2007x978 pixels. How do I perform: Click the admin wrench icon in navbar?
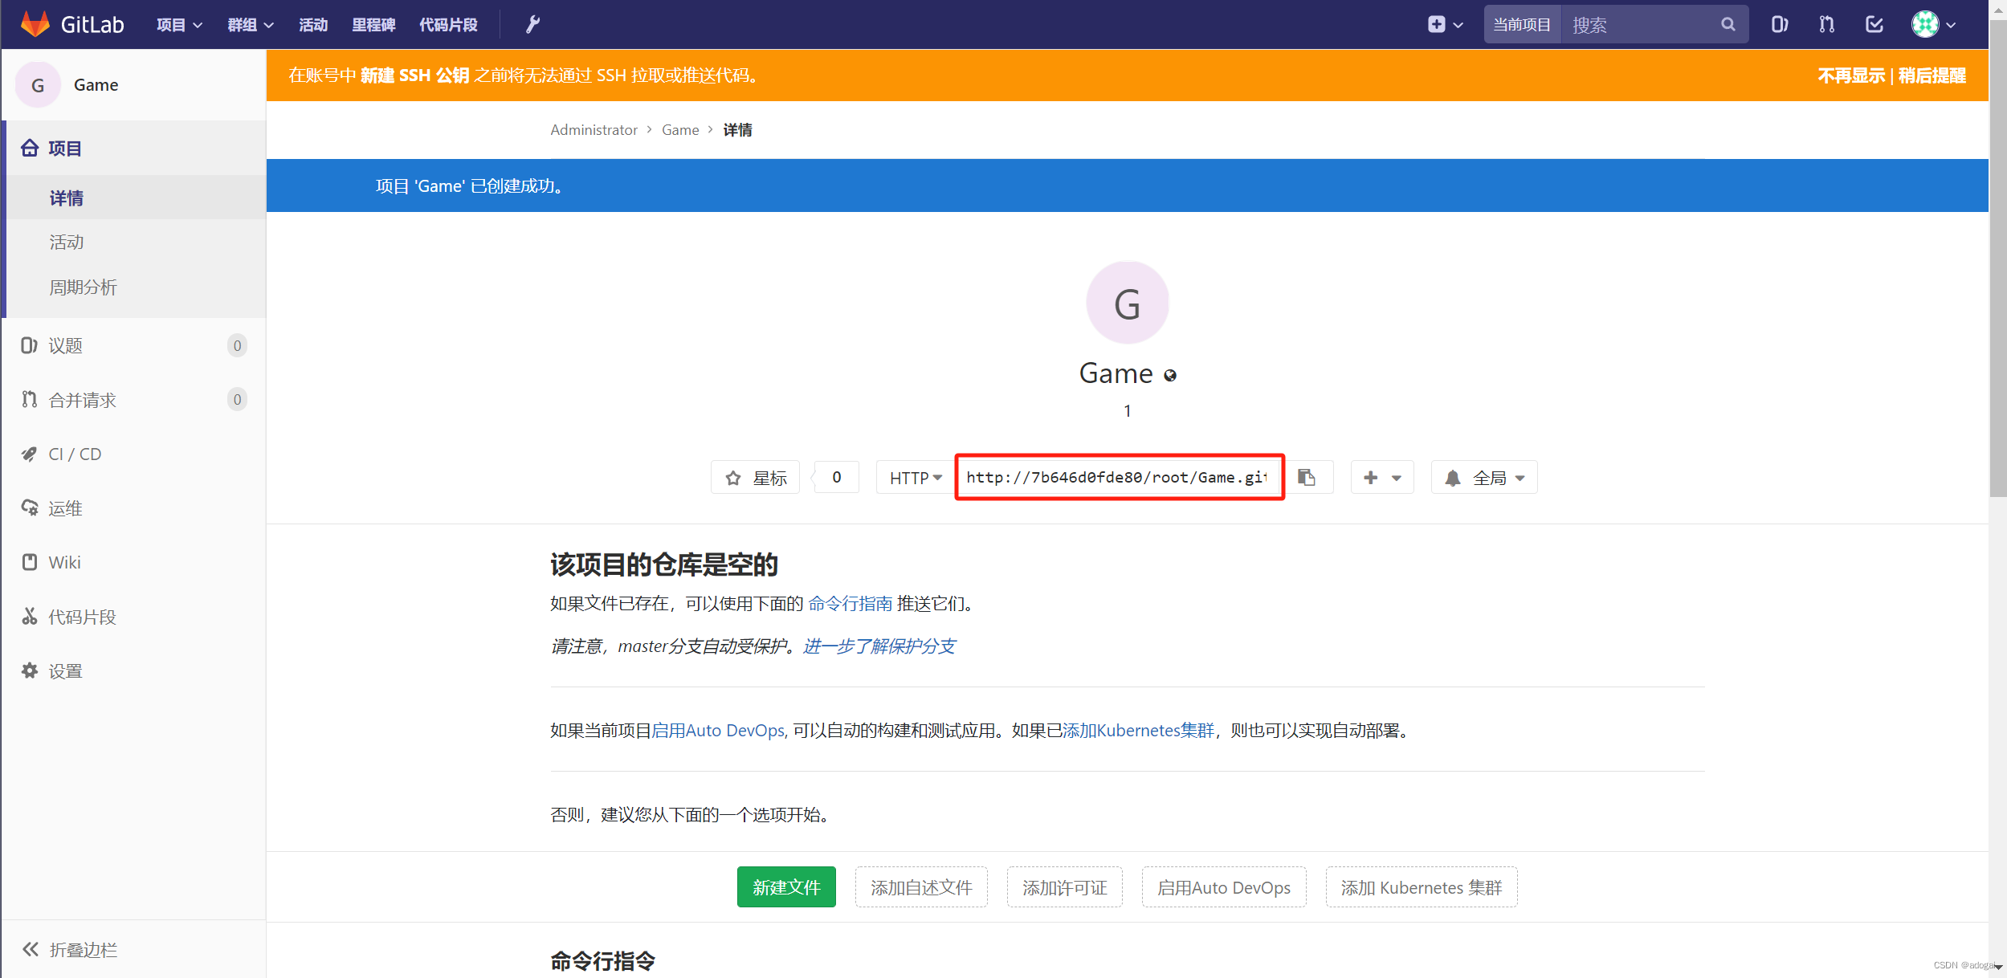pyautogui.click(x=532, y=25)
